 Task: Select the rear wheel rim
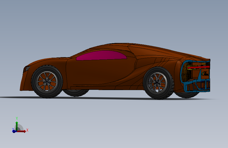[158, 83]
